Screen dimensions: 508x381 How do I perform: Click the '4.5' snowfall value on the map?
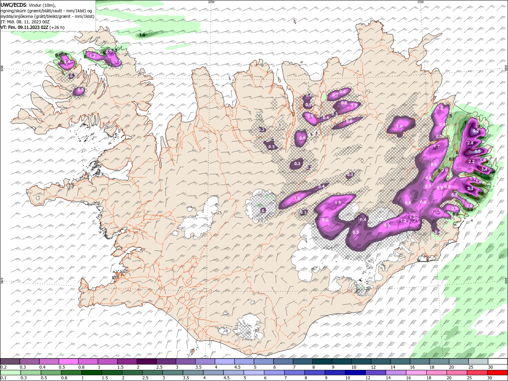pos(477,151)
